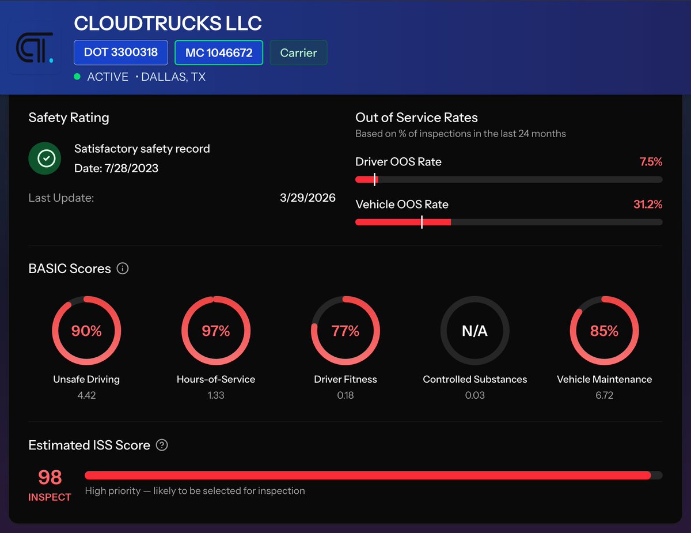This screenshot has width=691, height=533.
Task: Click the Last Update label
Action: tap(61, 198)
